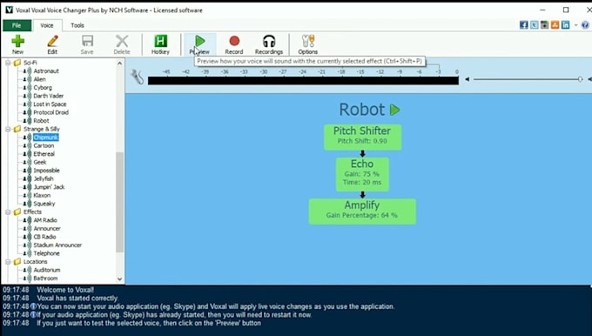Select the Jumpin' Jack voice
Viewport: 592px width, 336px height.
49,187
